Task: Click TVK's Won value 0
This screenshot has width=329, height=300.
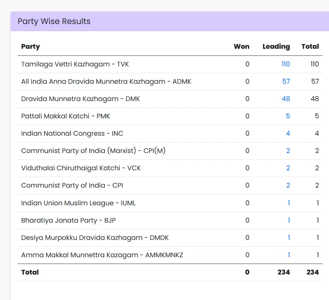Action: (247, 64)
